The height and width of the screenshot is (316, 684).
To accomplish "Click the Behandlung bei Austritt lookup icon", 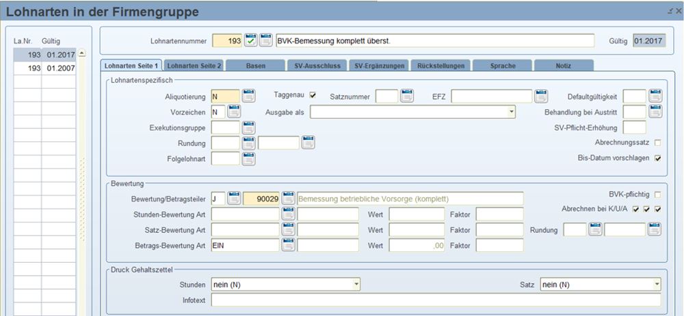I will coord(655,111).
